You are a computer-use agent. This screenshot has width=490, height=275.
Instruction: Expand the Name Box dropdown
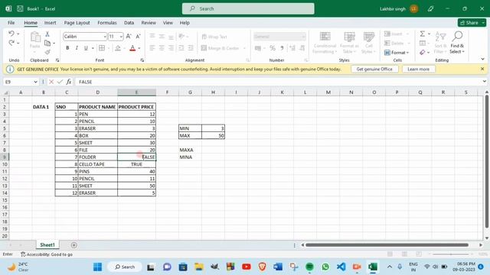pyautogui.click(x=35, y=82)
